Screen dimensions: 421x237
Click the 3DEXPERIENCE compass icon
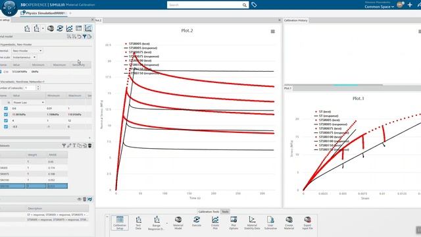tap(9, 7)
